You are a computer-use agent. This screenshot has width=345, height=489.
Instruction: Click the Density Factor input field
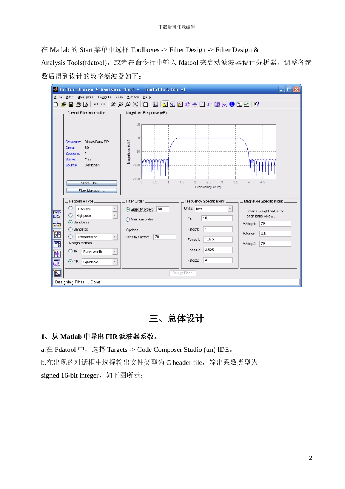[165, 237]
